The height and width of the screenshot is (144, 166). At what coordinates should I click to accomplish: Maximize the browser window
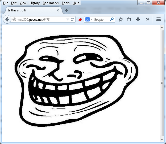[148, 3]
